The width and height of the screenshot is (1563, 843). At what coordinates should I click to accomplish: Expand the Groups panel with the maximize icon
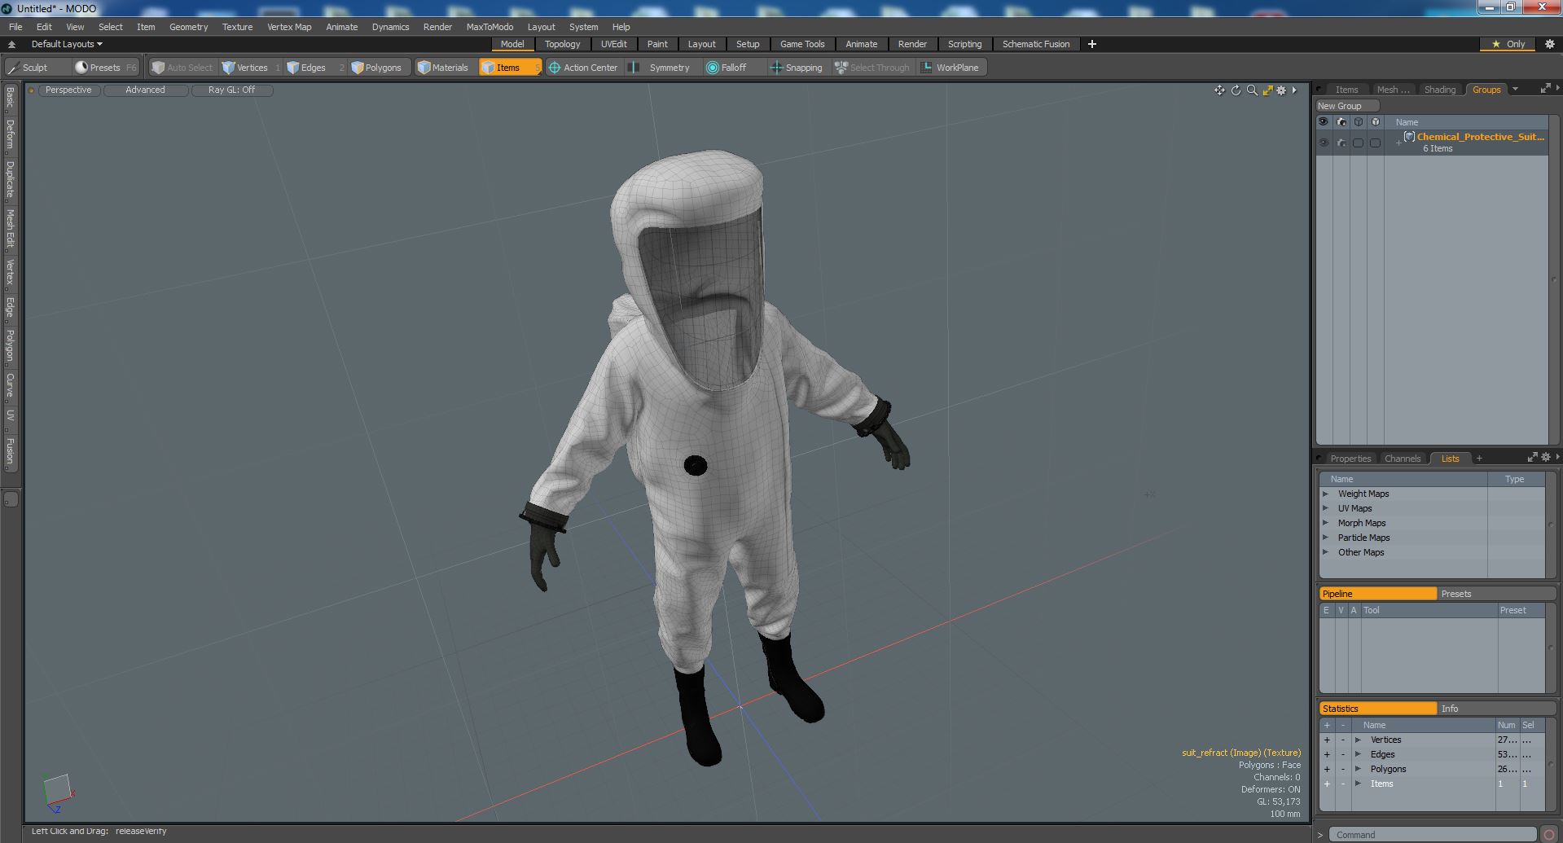1545,89
